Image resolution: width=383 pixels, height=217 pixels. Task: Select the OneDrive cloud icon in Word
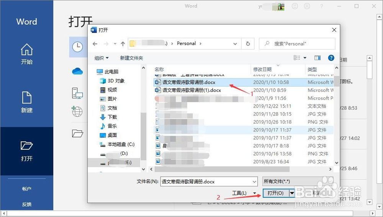pos(77,71)
